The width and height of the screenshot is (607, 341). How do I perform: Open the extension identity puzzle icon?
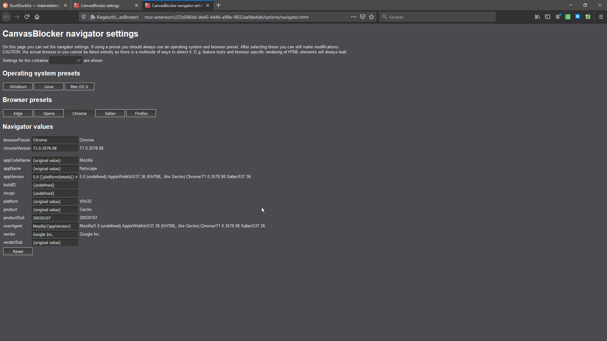(93, 17)
